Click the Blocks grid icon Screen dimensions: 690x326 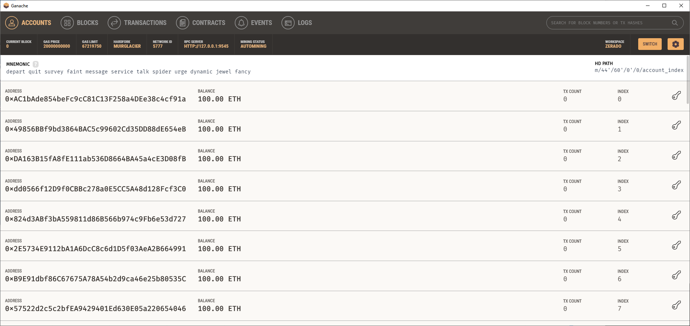(x=67, y=23)
